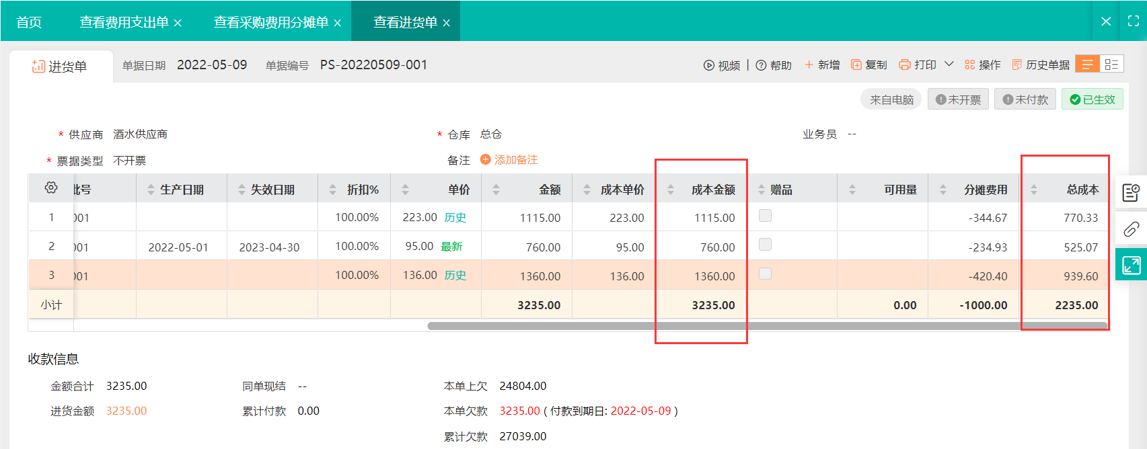
Task: Tick the gift checkbox in row 2
Action: tap(765, 245)
